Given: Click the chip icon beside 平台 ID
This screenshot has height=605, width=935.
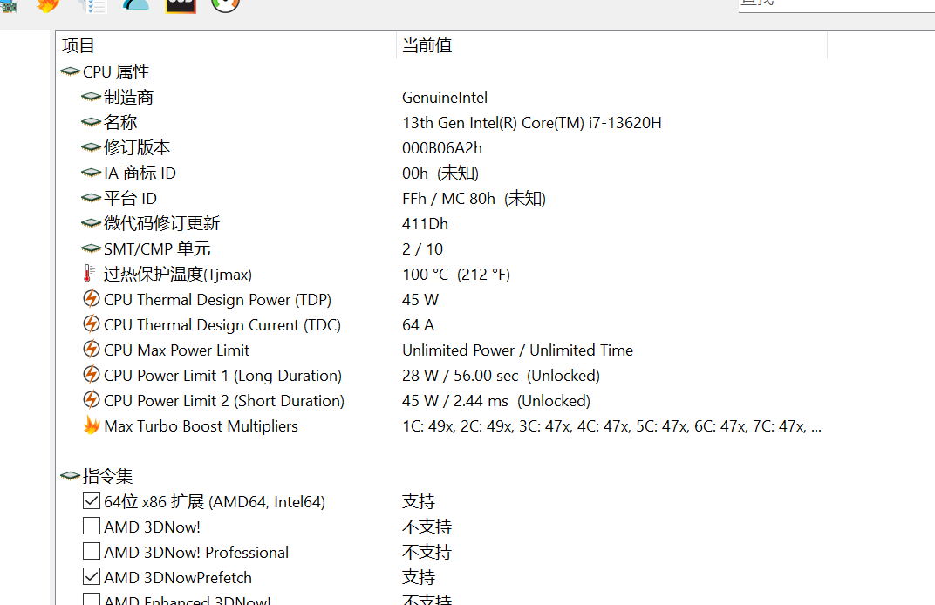Looking at the screenshot, I should click(91, 198).
